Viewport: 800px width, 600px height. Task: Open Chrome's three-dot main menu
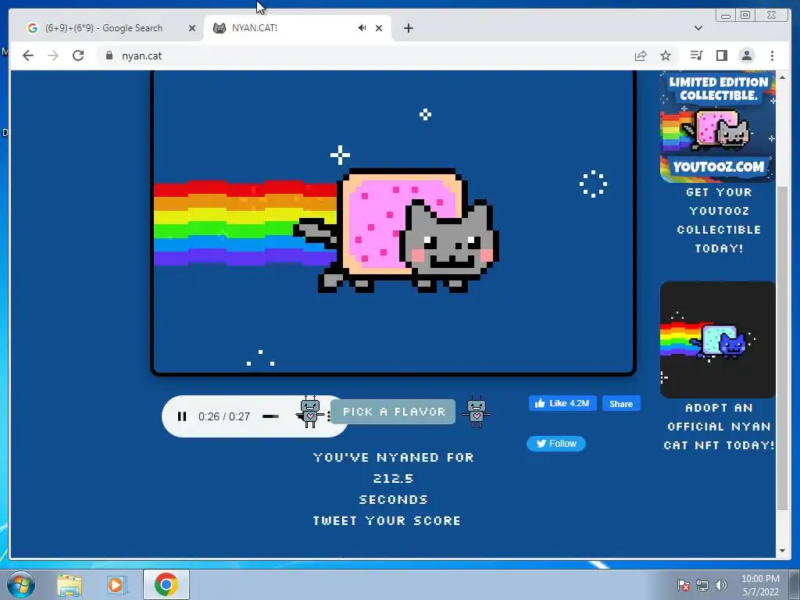(772, 55)
